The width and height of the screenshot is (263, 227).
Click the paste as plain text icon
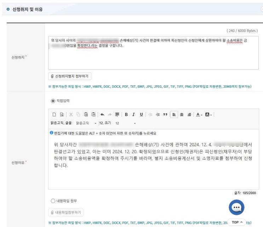(x=93, y=114)
